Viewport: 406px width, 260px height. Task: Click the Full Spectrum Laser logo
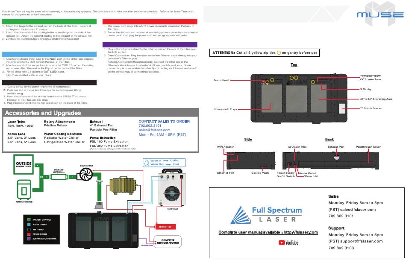[x=266, y=215]
